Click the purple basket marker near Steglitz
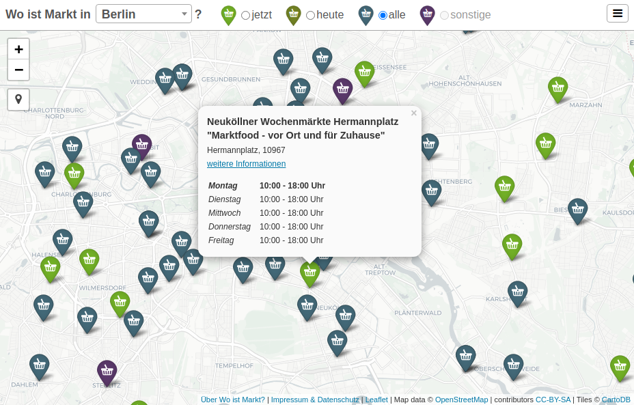Screen dimensions: 634x405 (107, 372)
